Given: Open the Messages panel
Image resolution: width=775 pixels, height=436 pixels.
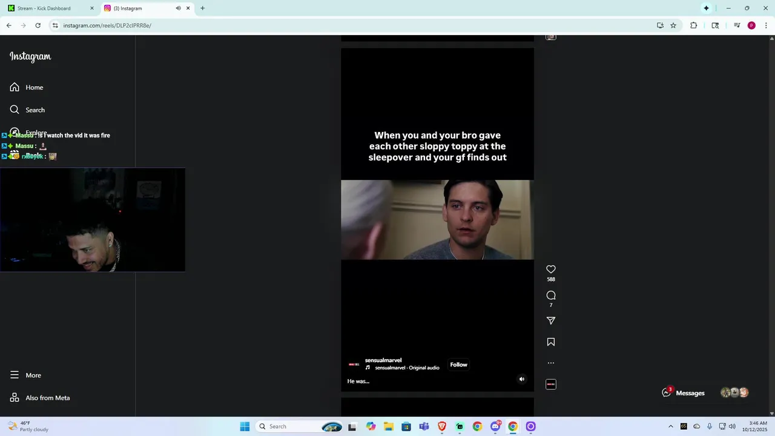Looking at the screenshot, I should coord(684,393).
